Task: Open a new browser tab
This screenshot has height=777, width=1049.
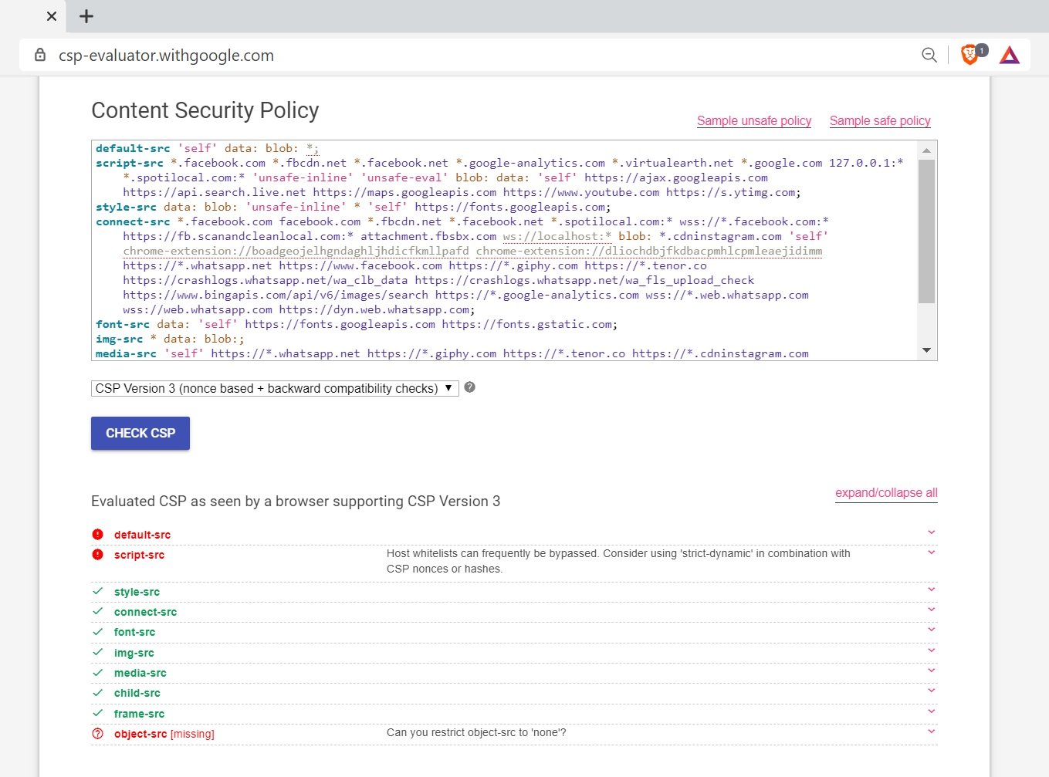Action: coord(86,16)
